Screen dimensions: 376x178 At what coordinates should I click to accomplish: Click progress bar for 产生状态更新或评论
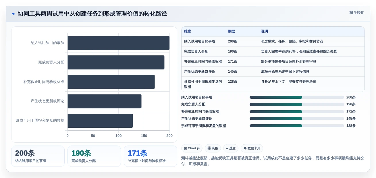[x=297, y=119]
